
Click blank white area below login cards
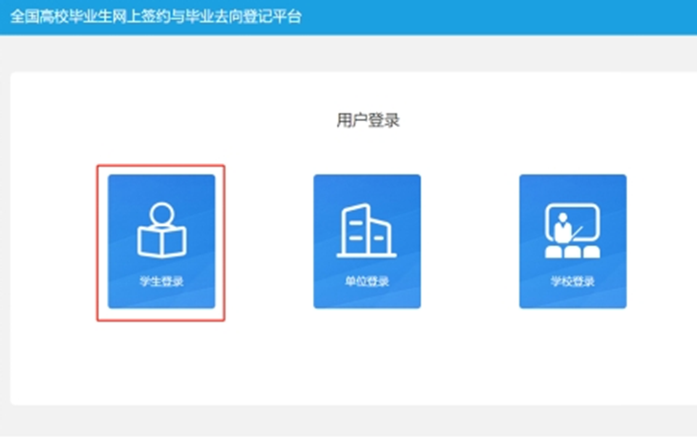tap(367, 363)
